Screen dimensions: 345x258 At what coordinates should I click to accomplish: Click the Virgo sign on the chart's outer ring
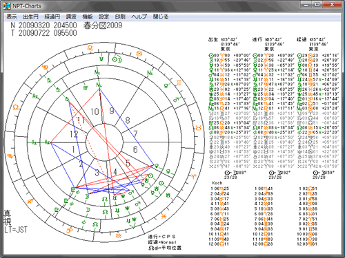(46, 67)
